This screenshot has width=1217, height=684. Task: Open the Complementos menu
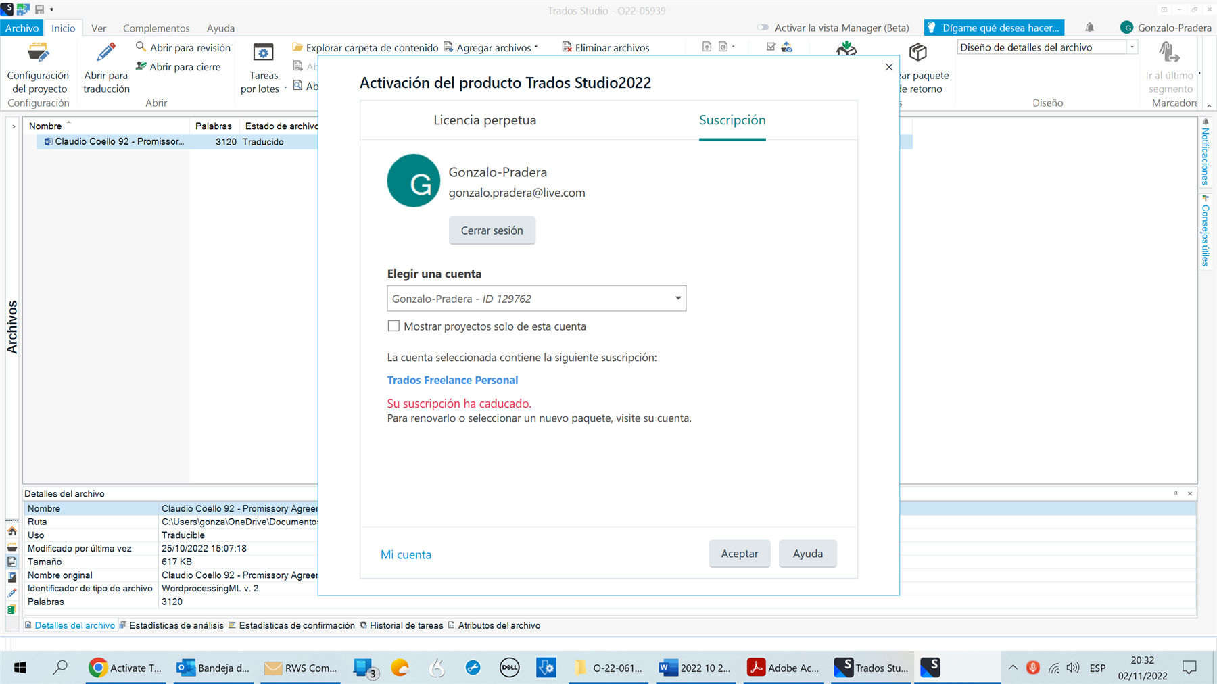point(156,28)
